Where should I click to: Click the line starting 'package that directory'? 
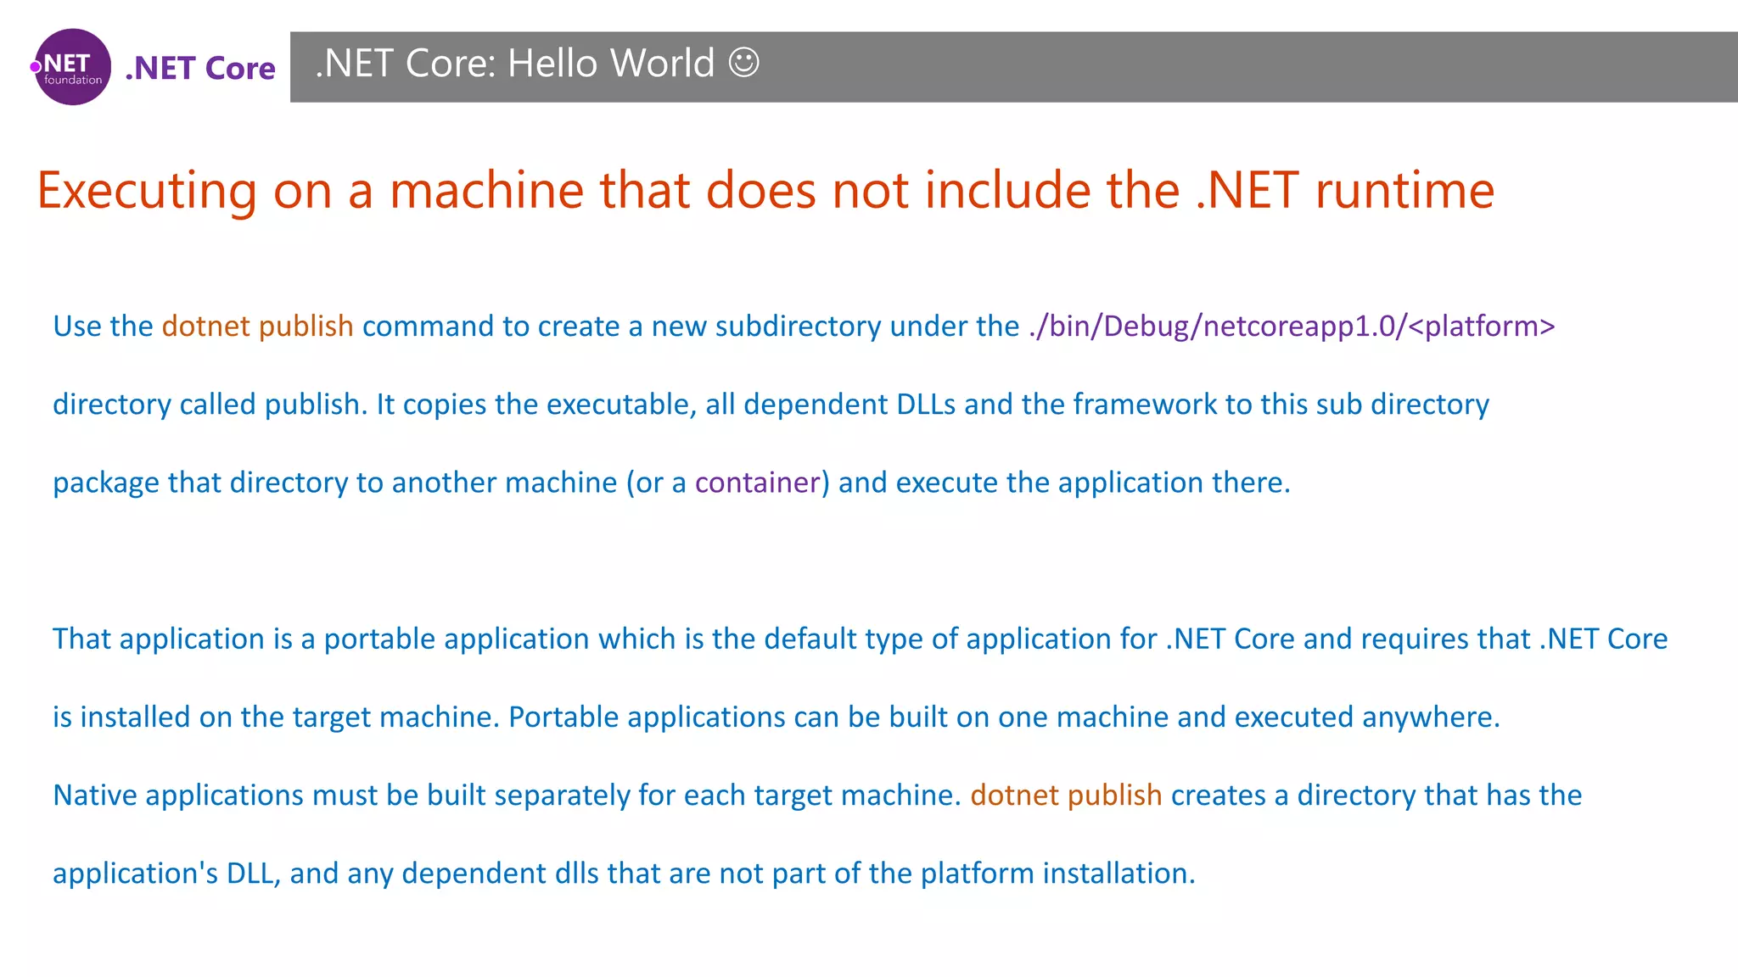click(339, 483)
